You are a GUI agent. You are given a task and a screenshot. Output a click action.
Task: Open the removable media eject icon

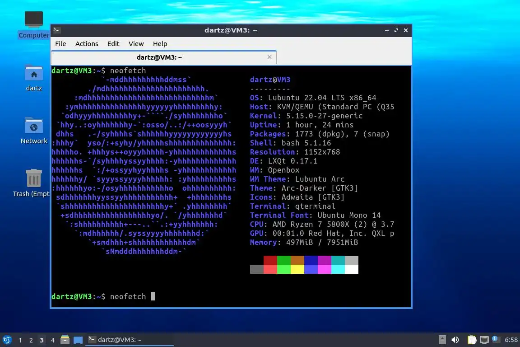point(442,340)
